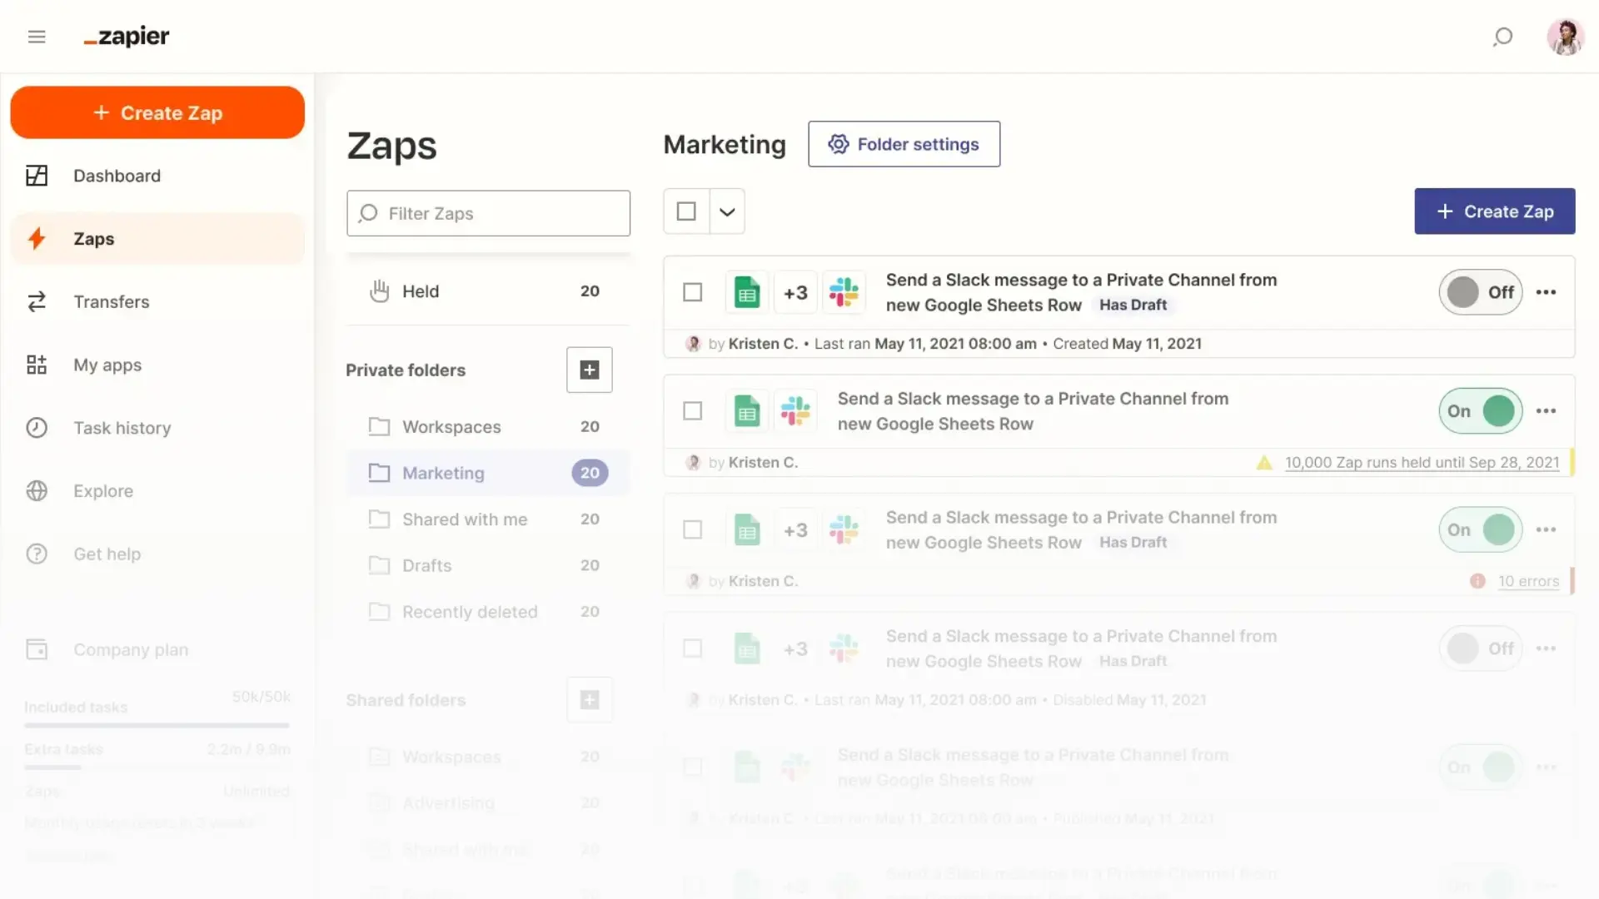Turn off the 10 errors zap toggle
Image resolution: width=1599 pixels, height=899 pixels.
coord(1481,530)
